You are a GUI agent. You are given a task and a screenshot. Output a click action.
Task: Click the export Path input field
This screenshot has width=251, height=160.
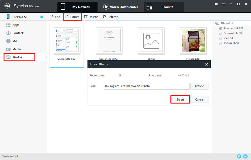point(147,86)
